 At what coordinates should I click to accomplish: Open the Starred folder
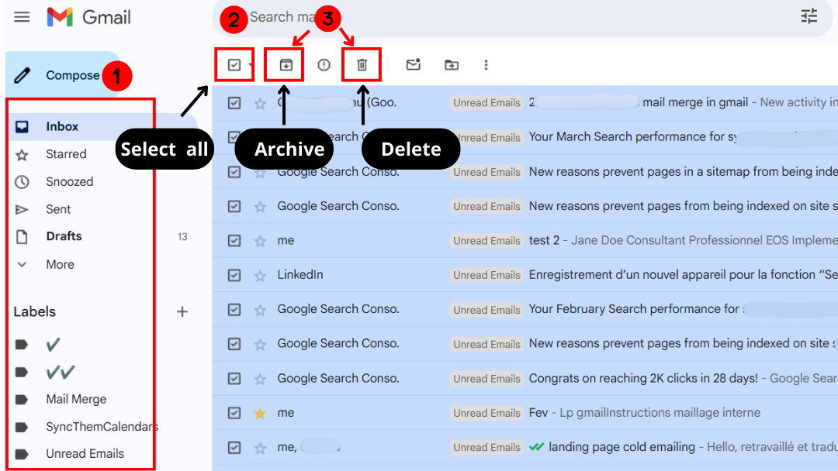coord(66,154)
